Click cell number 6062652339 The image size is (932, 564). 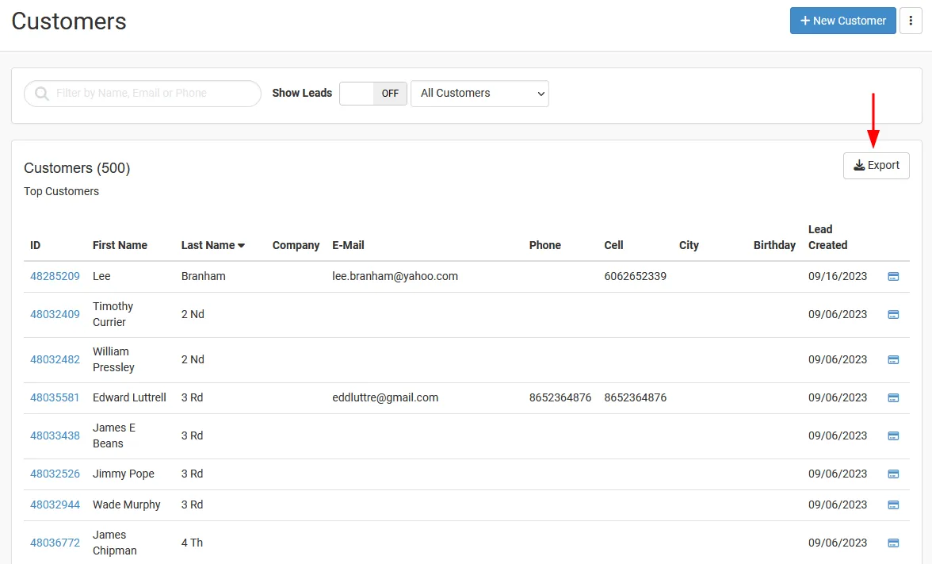click(x=636, y=276)
